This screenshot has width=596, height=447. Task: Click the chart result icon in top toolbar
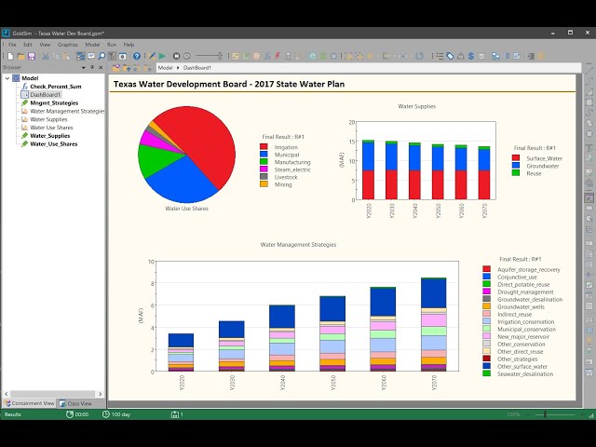517,56
